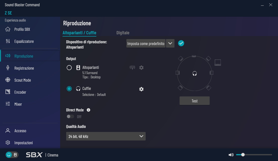The width and height of the screenshot is (278, 161).
Task: Click the front-right speaker in diagram
Action: tap(208, 58)
